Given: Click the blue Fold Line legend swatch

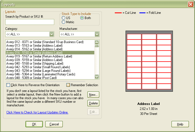Looking at the screenshot, I should [x=142, y=13].
